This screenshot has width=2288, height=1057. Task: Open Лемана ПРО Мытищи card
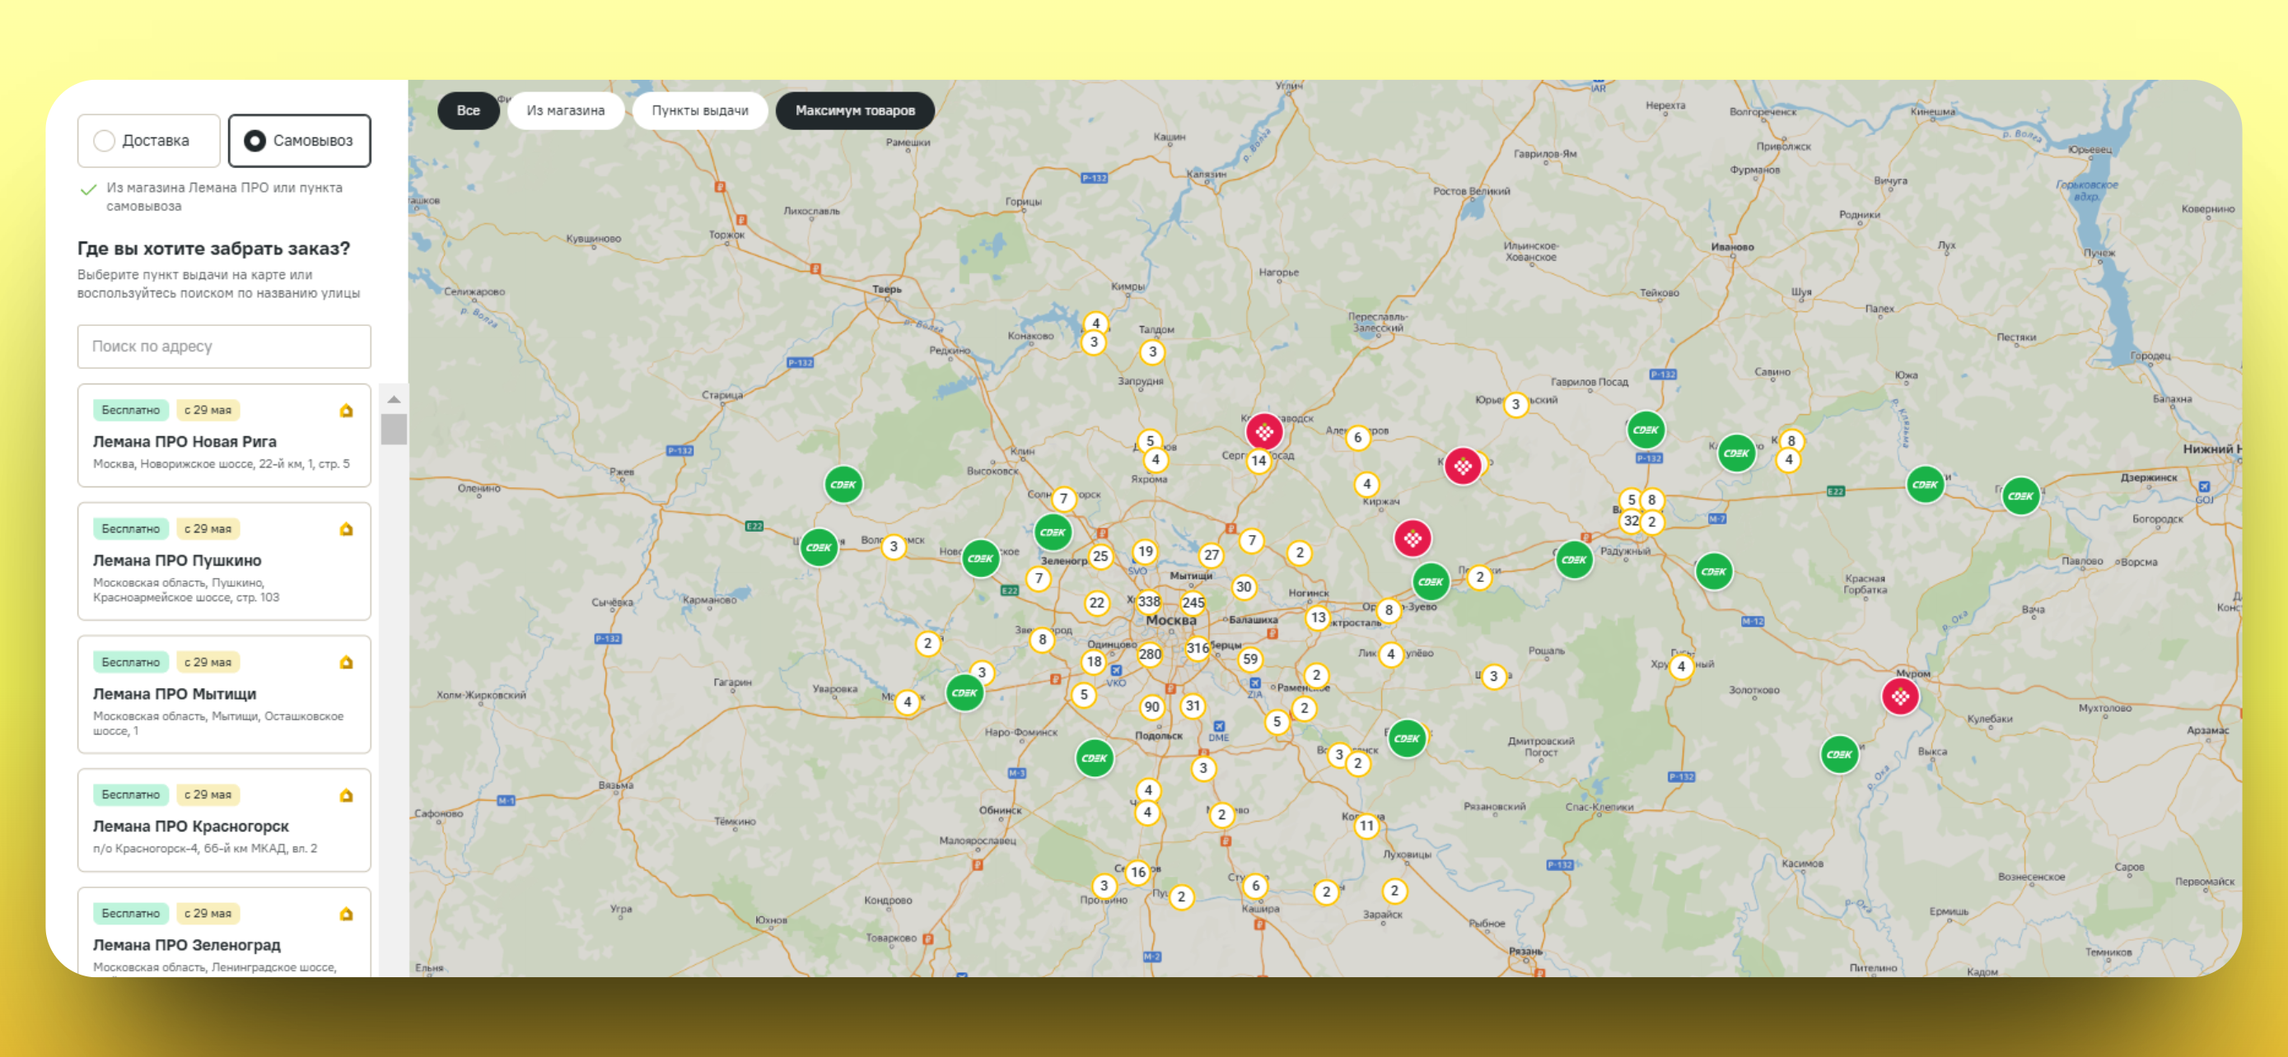point(224,694)
